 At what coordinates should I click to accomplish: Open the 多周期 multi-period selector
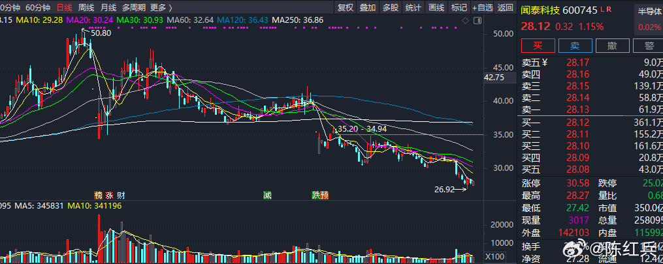[134, 7]
